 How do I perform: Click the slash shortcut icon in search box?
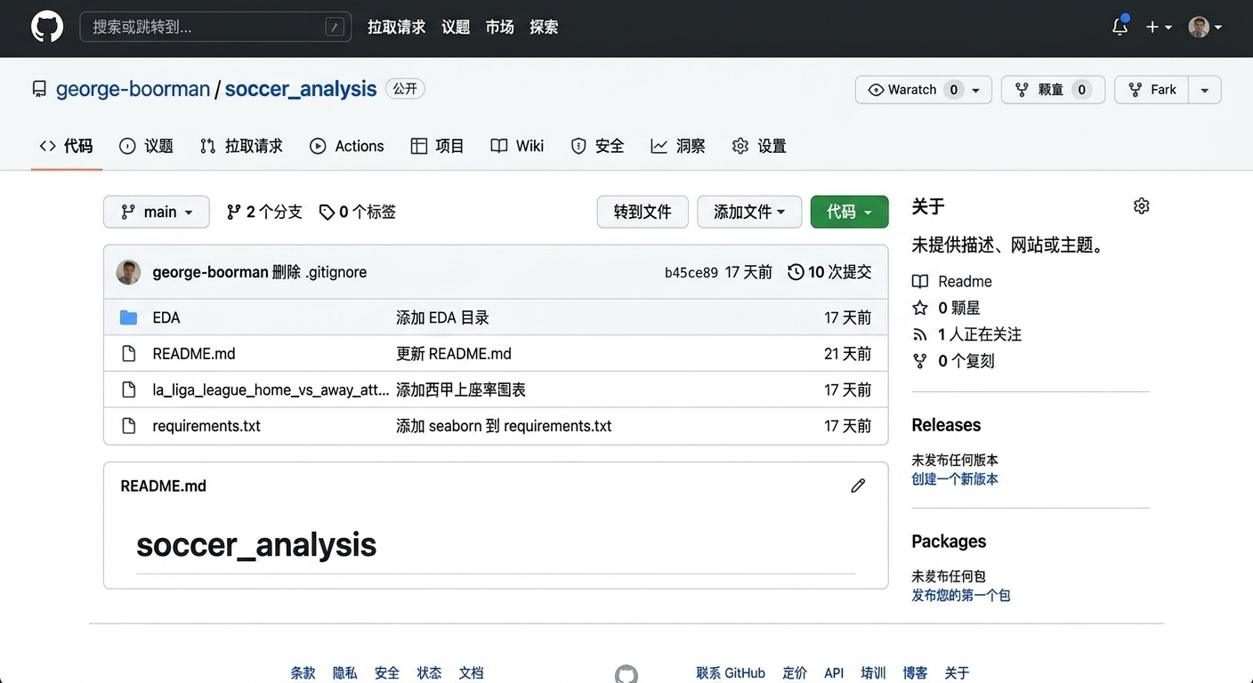(335, 28)
